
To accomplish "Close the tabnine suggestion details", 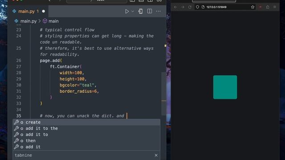I will (156, 155).
